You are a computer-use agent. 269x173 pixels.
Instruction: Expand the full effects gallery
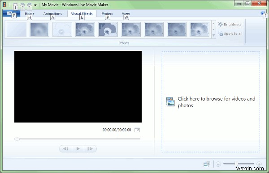pos(213,36)
